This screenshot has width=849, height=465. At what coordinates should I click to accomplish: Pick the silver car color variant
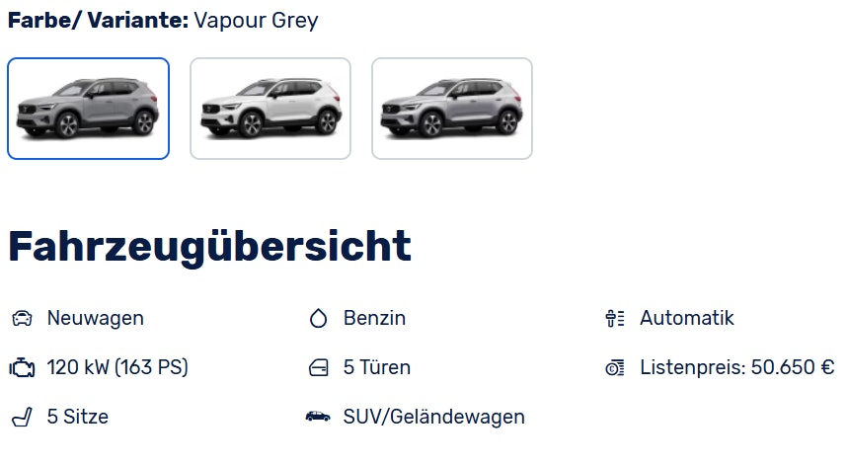coord(452,109)
